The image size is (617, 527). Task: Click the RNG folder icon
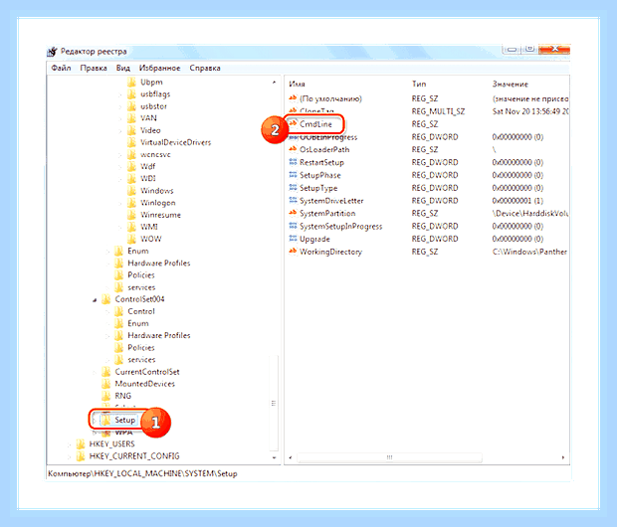(105, 396)
